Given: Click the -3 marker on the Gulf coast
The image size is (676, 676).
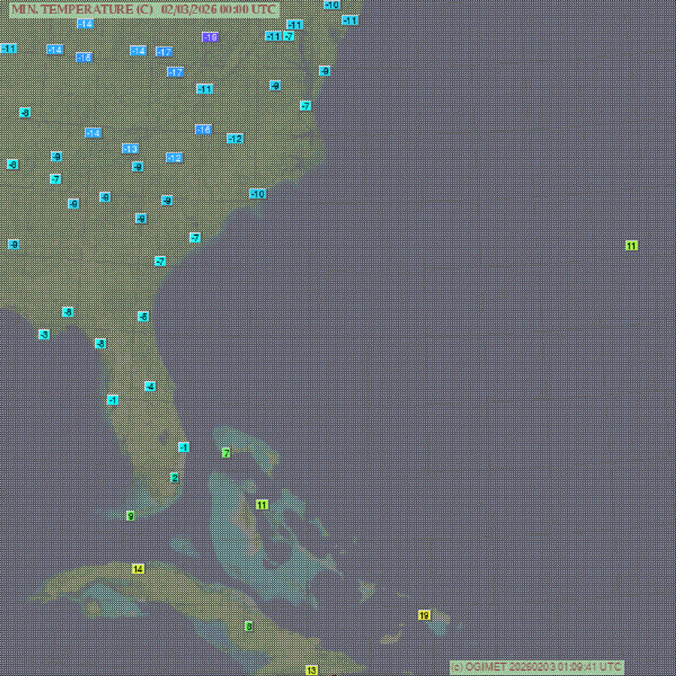Looking at the screenshot, I should 44,334.
